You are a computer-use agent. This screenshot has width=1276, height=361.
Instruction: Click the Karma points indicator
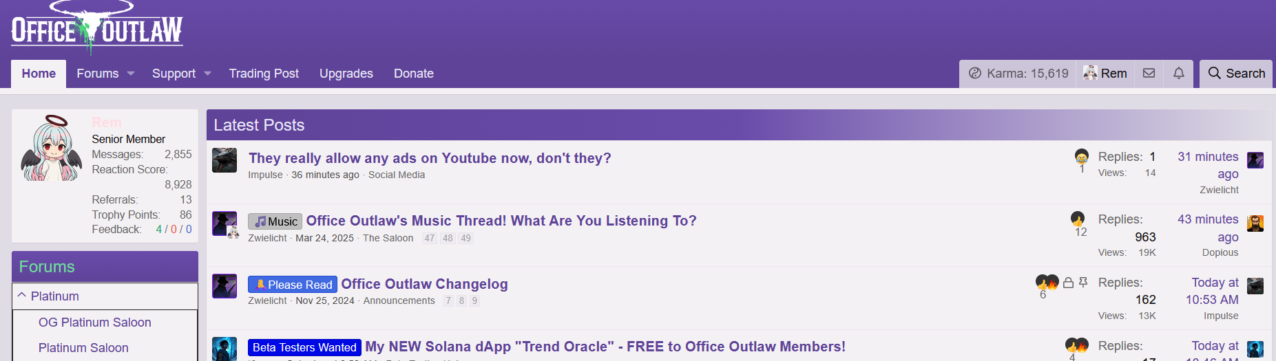click(1018, 74)
